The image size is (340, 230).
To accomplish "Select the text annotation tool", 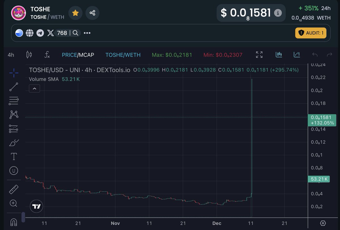I will 14,156.
